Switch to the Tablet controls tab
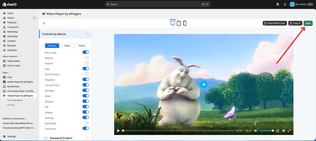The width and height of the screenshot is (316, 141). [x=67, y=45]
